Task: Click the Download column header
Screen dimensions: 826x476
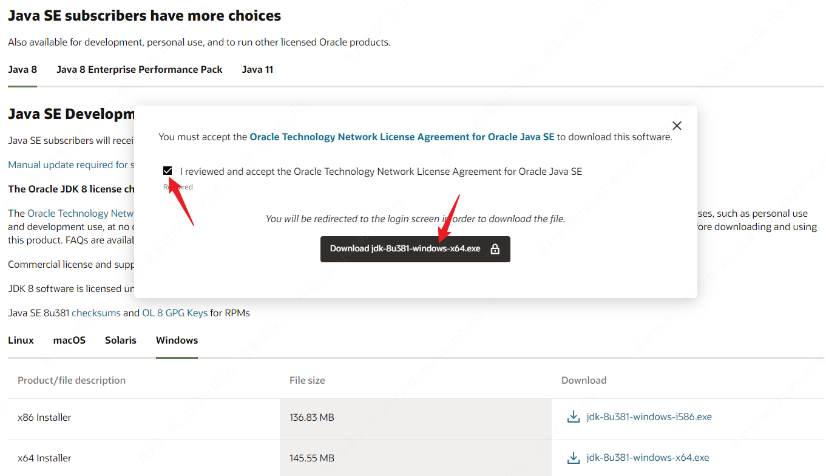Action: click(584, 381)
